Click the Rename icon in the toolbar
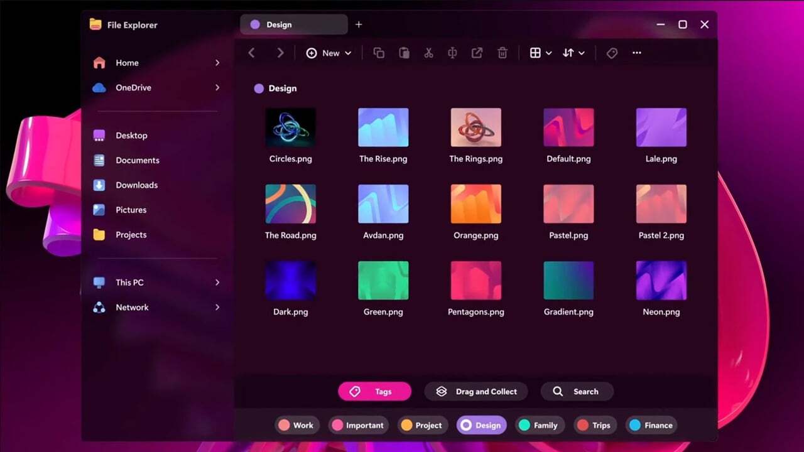Viewport: 804px width, 452px height. click(452, 53)
